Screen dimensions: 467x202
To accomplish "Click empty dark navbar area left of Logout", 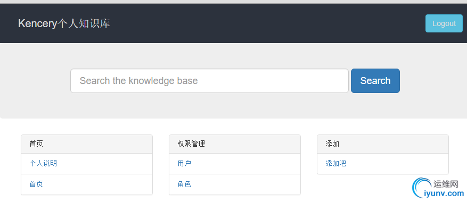I will pos(268,23).
